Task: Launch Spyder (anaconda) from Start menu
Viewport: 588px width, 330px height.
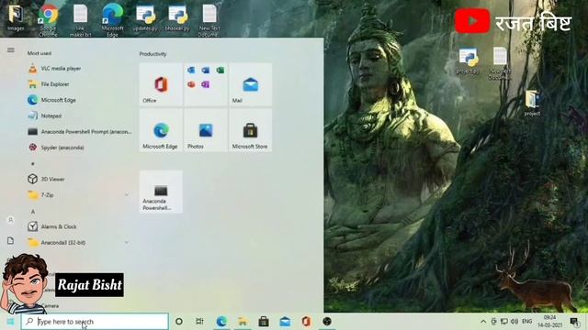Action: pyautogui.click(x=56, y=148)
